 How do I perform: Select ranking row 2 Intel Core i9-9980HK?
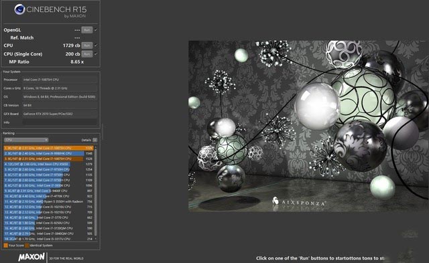coord(48,153)
